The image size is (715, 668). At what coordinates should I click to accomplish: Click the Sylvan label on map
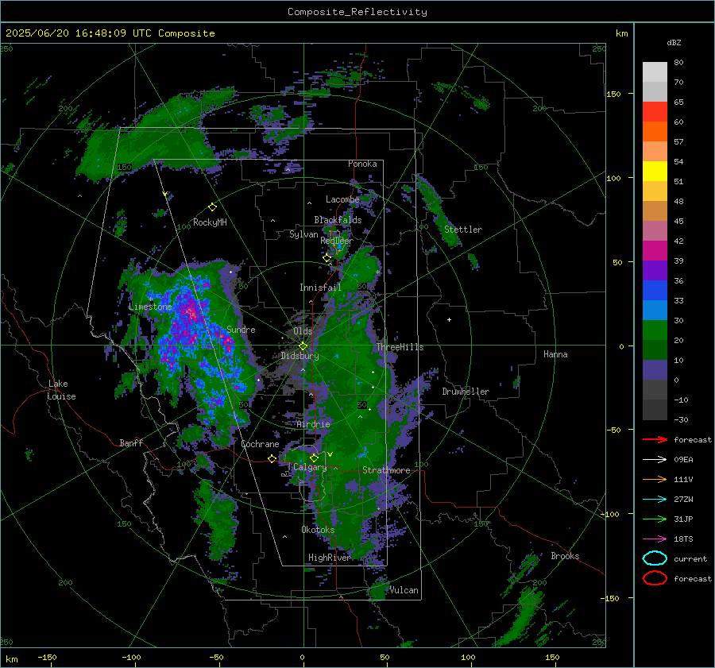pos(303,234)
